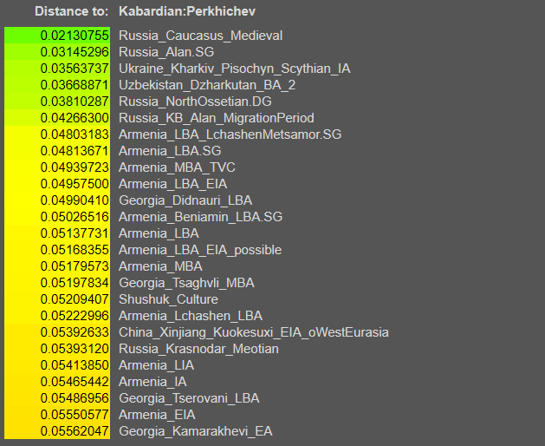
Task: Select 'Uzbekistan_Dzharkutan_BA_2' row
Action: point(207,85)
